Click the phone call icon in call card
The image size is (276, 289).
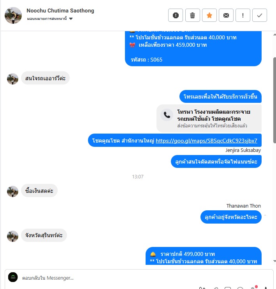(167, 115)
